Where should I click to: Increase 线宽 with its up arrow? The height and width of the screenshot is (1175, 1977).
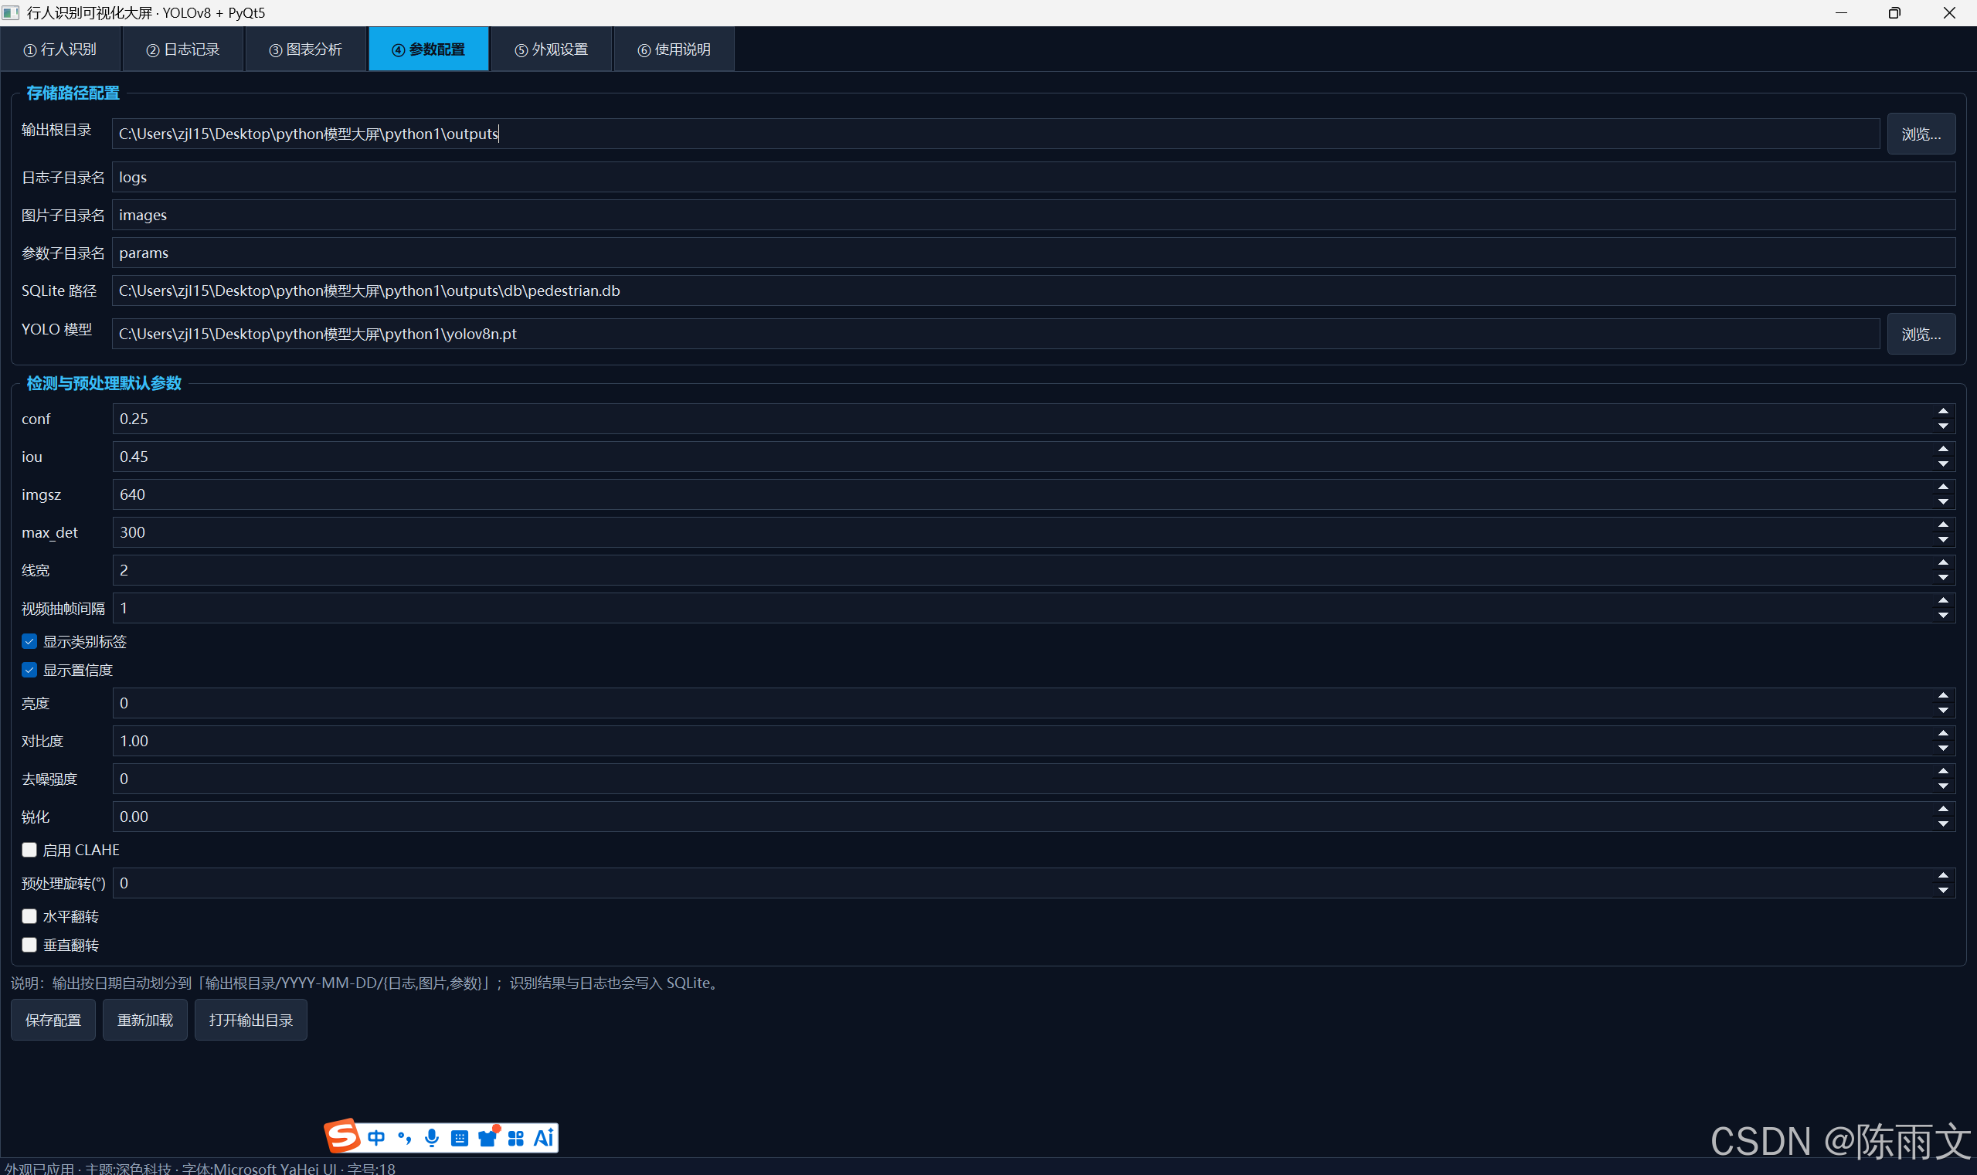pos(1943,563)
